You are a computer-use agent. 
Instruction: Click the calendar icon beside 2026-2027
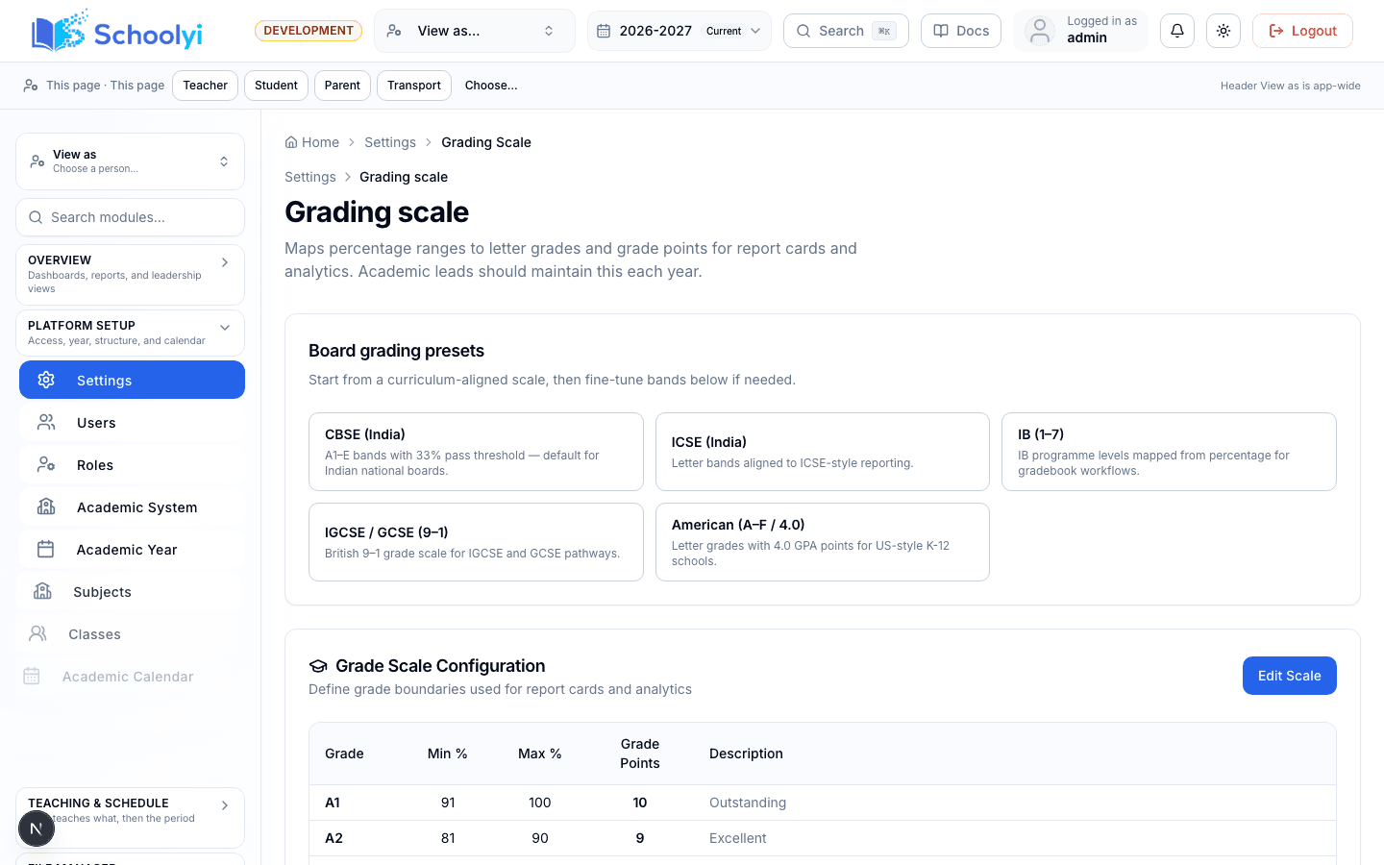[x=604, y=31]
